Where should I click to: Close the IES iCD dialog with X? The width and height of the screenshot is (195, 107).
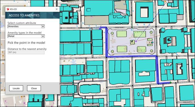[57, 9]
